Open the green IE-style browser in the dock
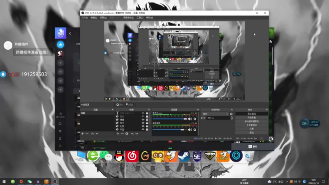This screenshot has height=185, width=329. pyautogui.click(x=93, y=156)
